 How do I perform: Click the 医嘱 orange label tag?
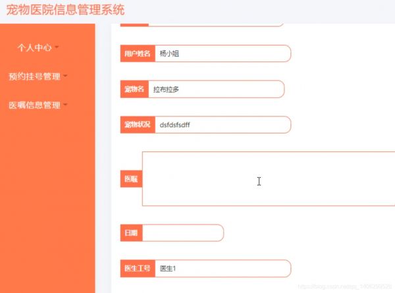[131, 179]
